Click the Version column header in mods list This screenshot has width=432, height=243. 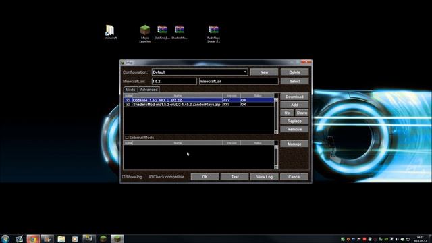232,96
